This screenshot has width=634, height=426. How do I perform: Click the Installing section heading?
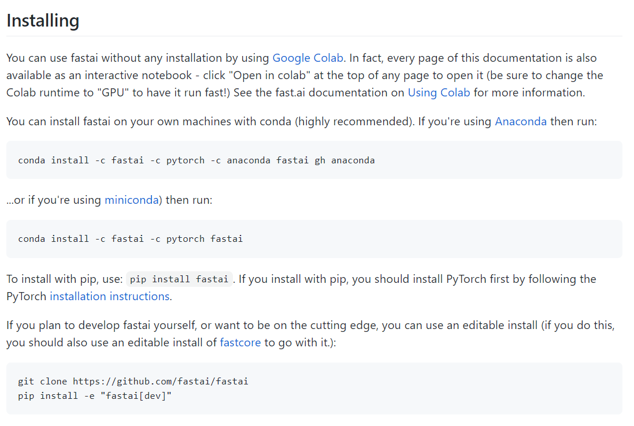(43, 21)
